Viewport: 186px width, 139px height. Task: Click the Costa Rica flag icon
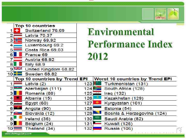click(18, 50)
